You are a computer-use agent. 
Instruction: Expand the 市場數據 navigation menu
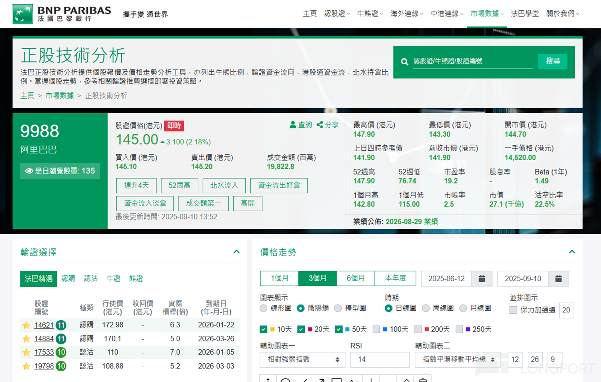click(x=487, y=14)
